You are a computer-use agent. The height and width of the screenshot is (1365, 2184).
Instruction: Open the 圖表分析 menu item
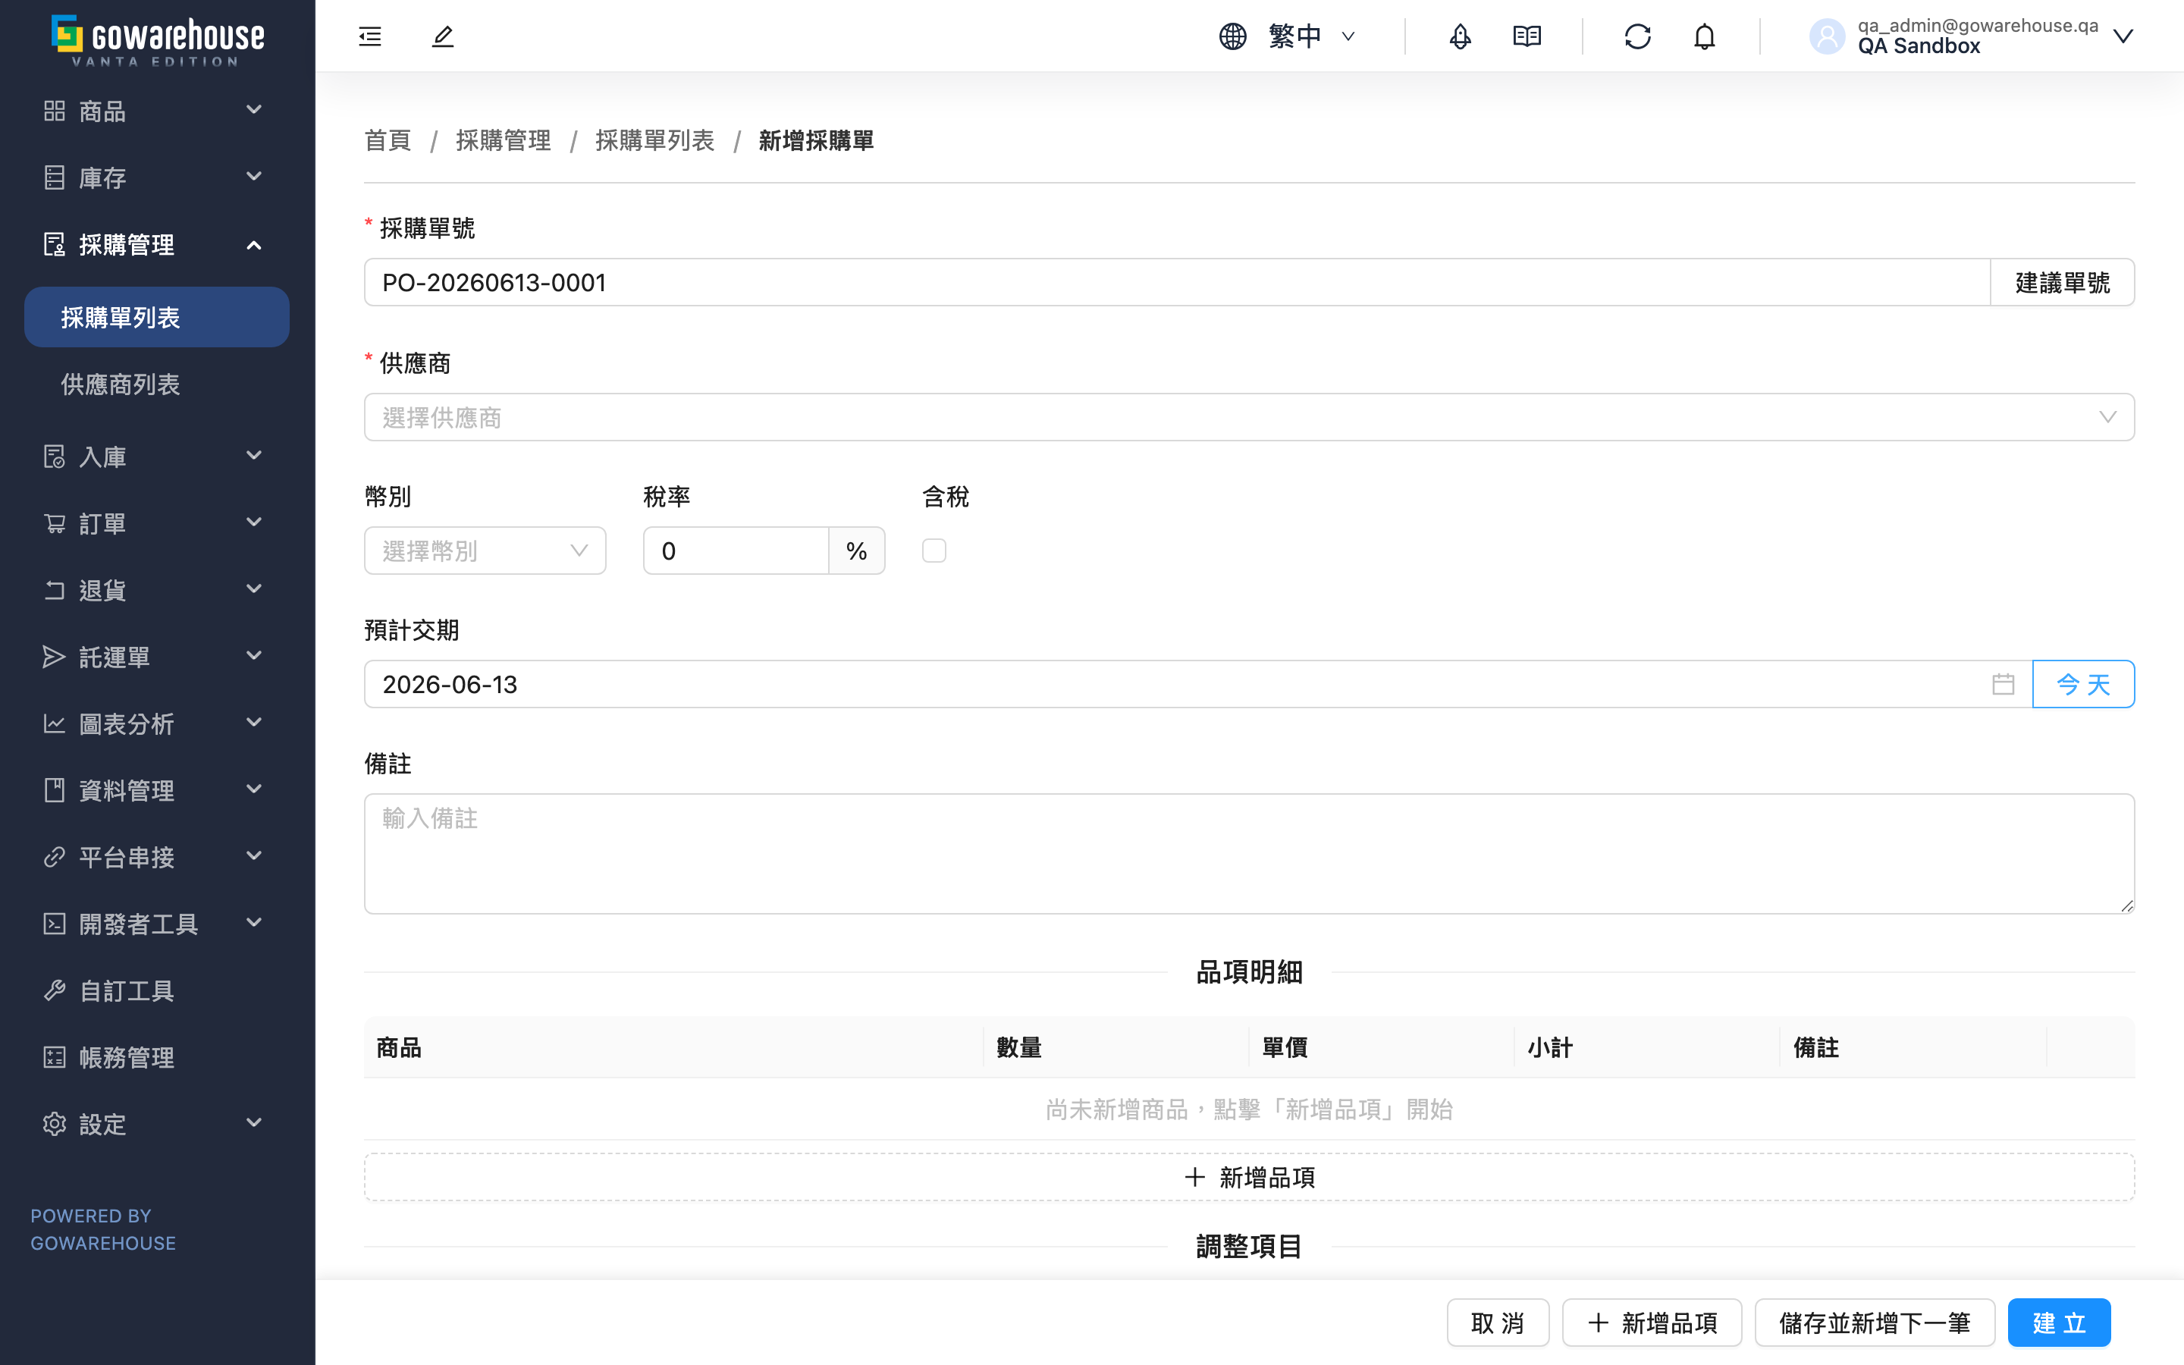[x=157, y=723]
